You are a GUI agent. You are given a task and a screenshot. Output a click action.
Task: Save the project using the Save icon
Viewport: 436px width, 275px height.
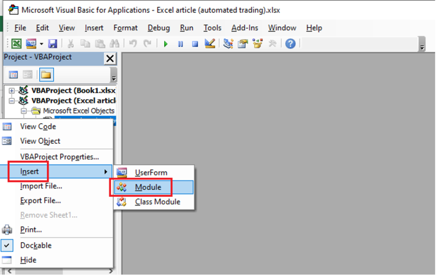(x=53, y=43)
